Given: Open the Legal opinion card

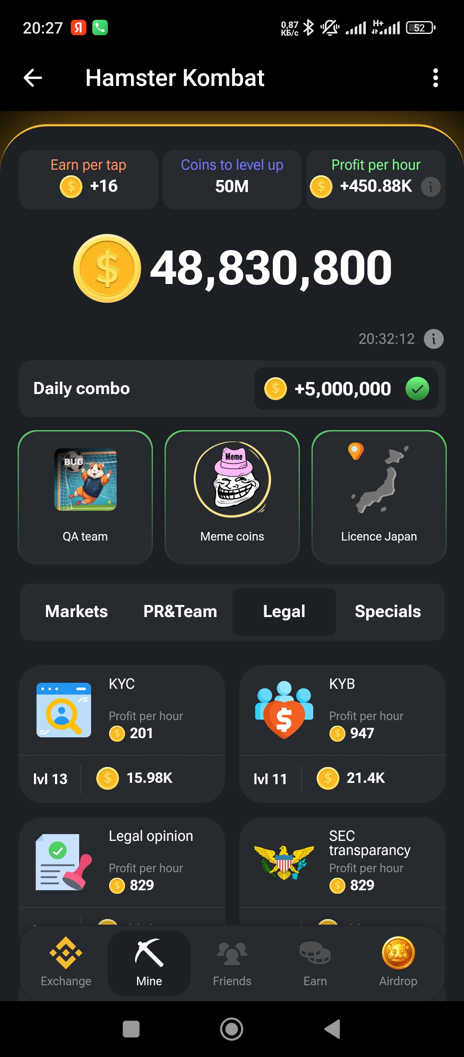Looking at the screenshot, I should click(x=122, y=871).
